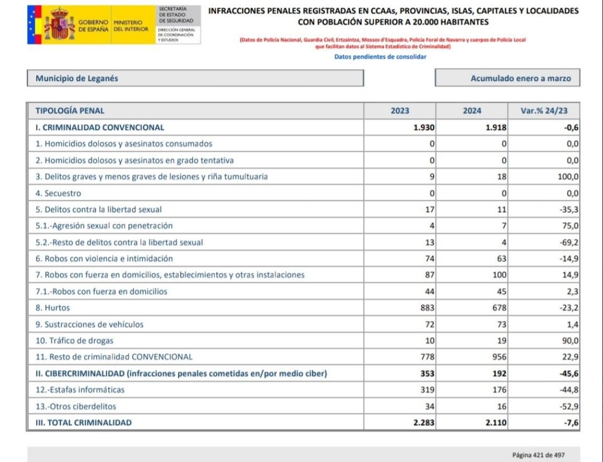The image size is (603, 462).
Task: Click the Acumulado enero a marzo box
Action: [x=507, y=78]
